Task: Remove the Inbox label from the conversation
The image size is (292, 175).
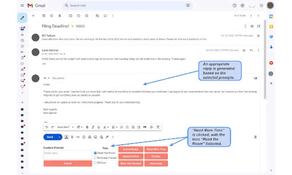Action: click(84, 26)
